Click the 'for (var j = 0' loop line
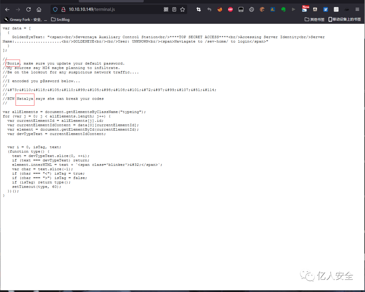Screen dimensions: 365x292 [56, 116]
